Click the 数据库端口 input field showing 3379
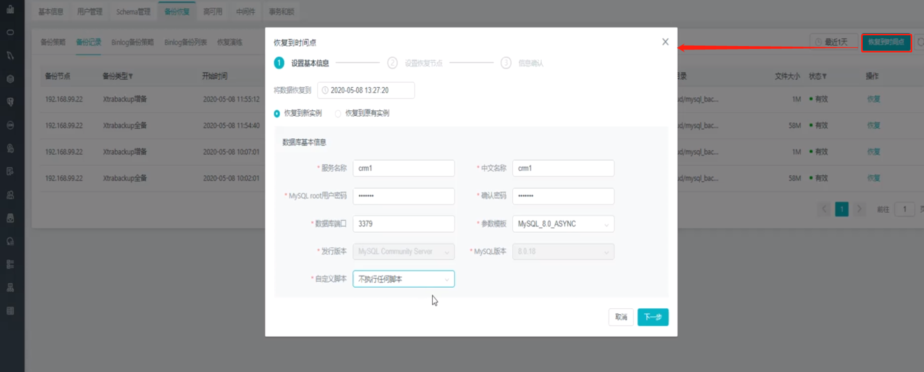 (x=403, y=224)
